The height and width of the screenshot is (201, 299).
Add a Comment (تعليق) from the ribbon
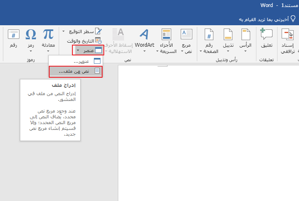(x=267, y=35)
